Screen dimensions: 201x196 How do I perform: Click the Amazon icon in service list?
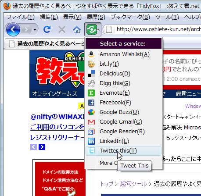click(x=91, y=54)
